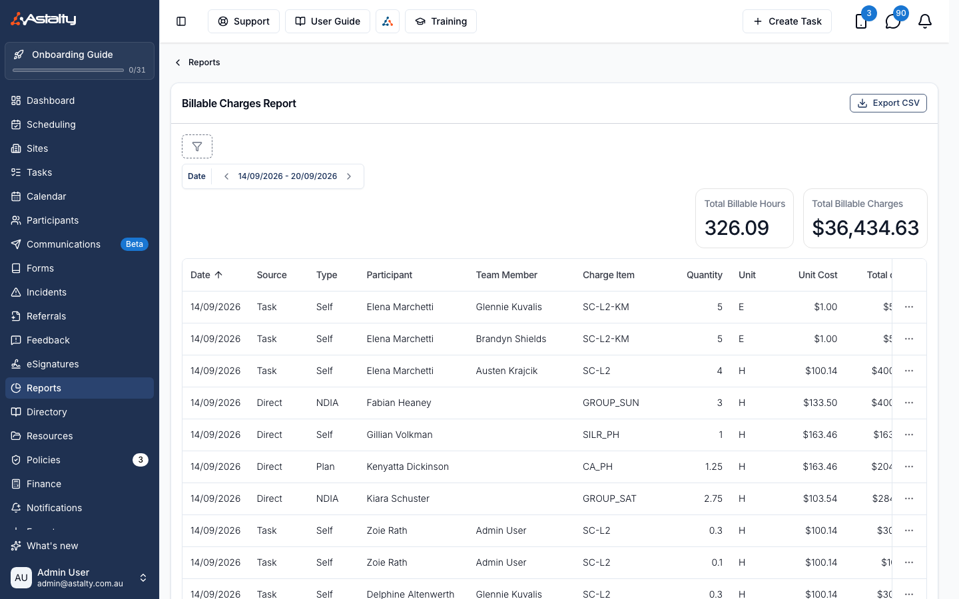The height and width of the screenshot is (599, 959).
Task: Click GROUP_SUN charge item cell
Action: [x=611, y=403]
